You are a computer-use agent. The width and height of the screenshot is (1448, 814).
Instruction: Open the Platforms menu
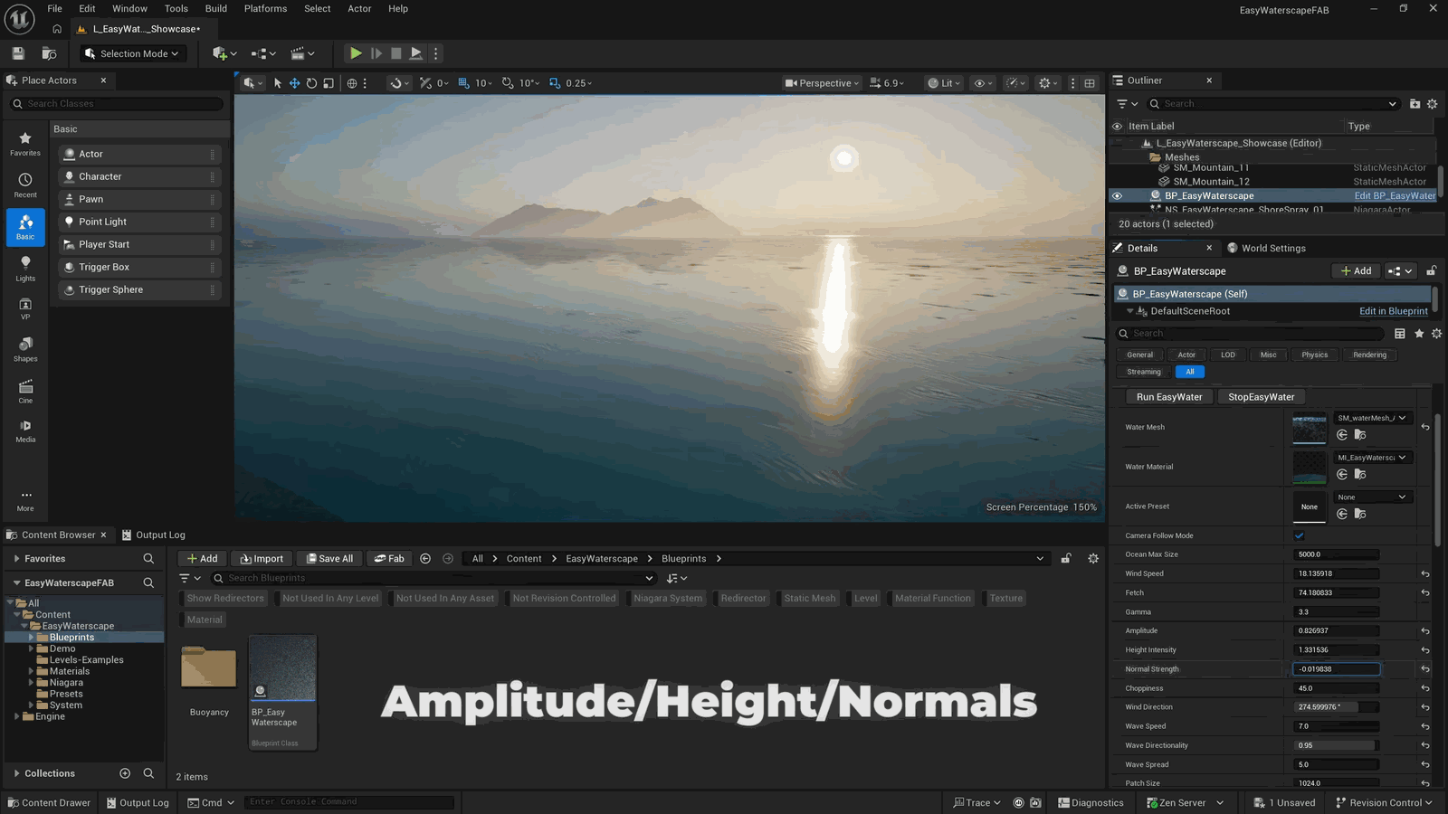point(265,9)
